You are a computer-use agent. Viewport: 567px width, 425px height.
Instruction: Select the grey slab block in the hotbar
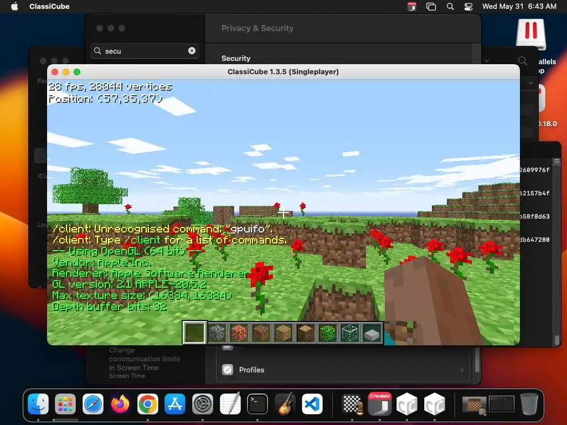click(x=372, y=333)
